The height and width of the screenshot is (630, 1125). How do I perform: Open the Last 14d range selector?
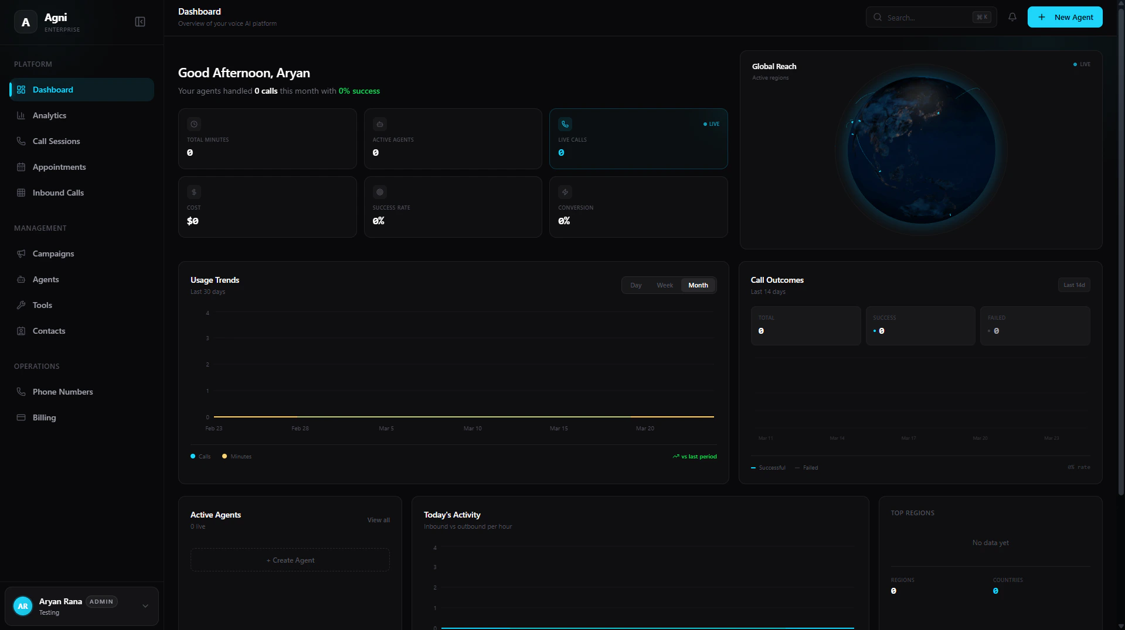point(1074,285)
